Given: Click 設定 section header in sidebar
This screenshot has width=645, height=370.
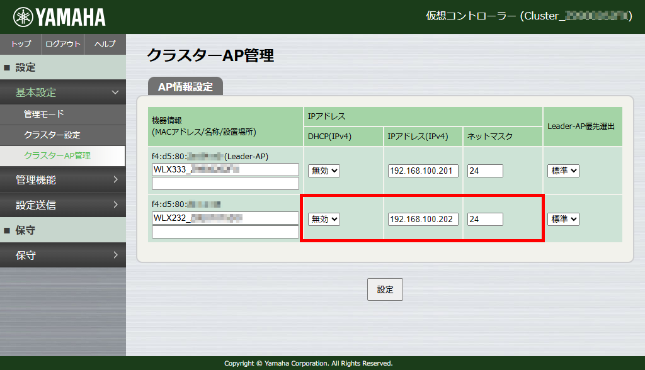Looking at the screenshot, I should 63,67.
